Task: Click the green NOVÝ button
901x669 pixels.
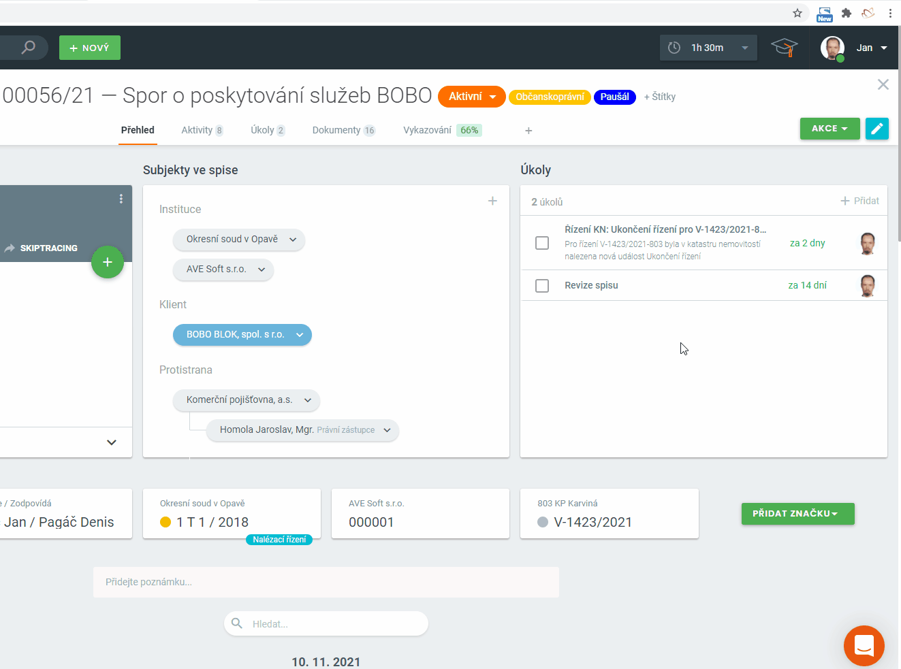Action: click(90, 48)
